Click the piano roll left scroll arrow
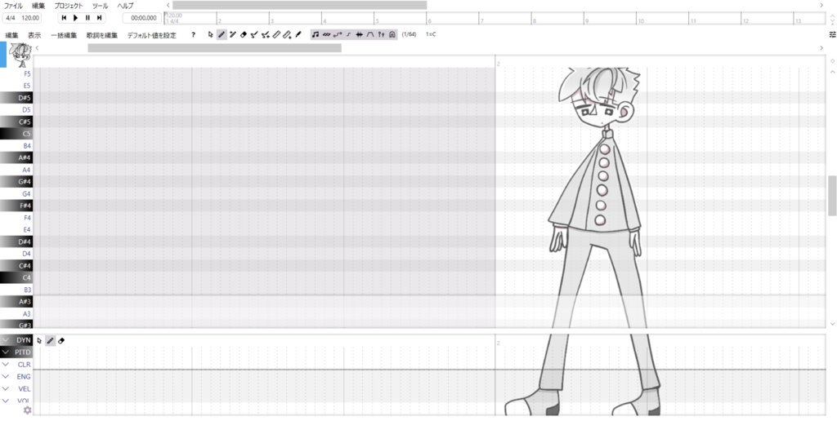This screenshot has height=421, width=837. click(x=37, y=48)
